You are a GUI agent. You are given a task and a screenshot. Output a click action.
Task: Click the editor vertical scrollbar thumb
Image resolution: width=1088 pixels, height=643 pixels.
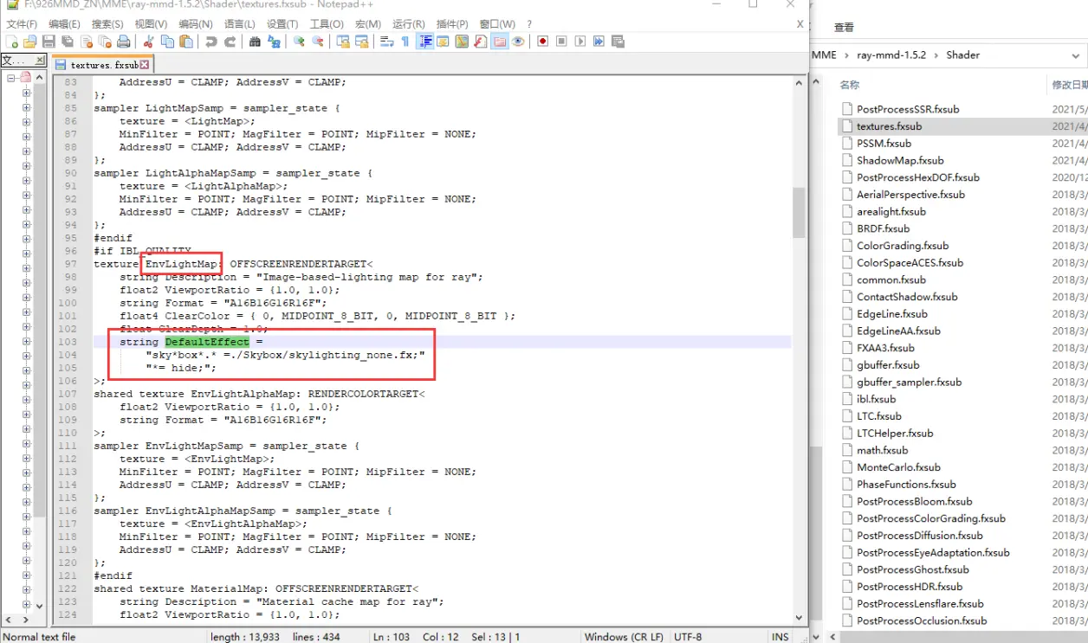point(799,213)
